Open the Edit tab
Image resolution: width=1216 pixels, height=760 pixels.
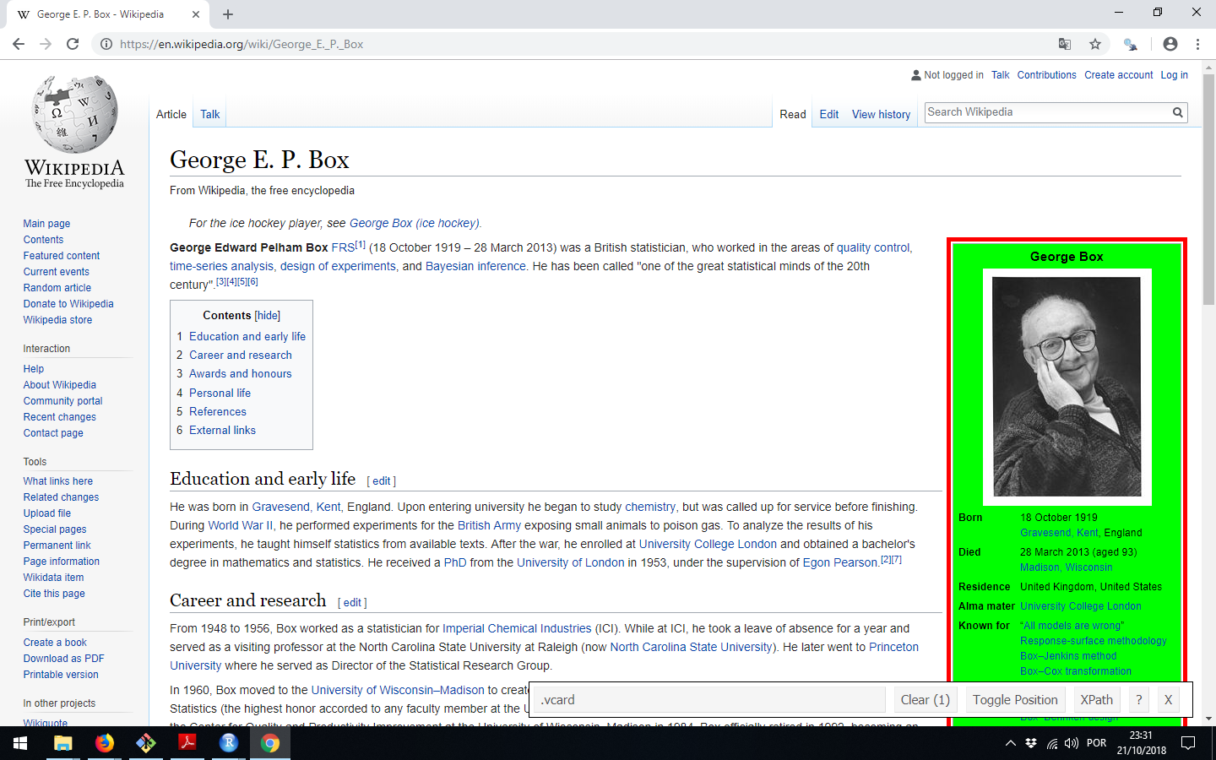(829, 114)
